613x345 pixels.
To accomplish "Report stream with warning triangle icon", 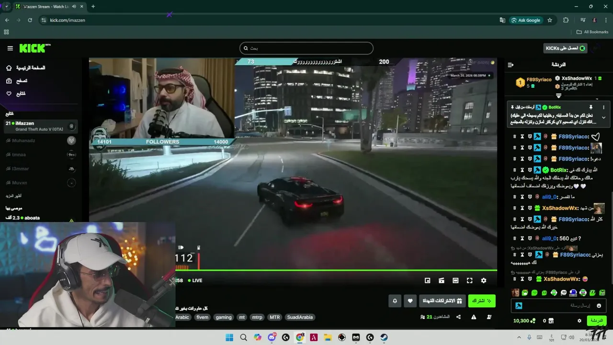I will coord(474,317).
